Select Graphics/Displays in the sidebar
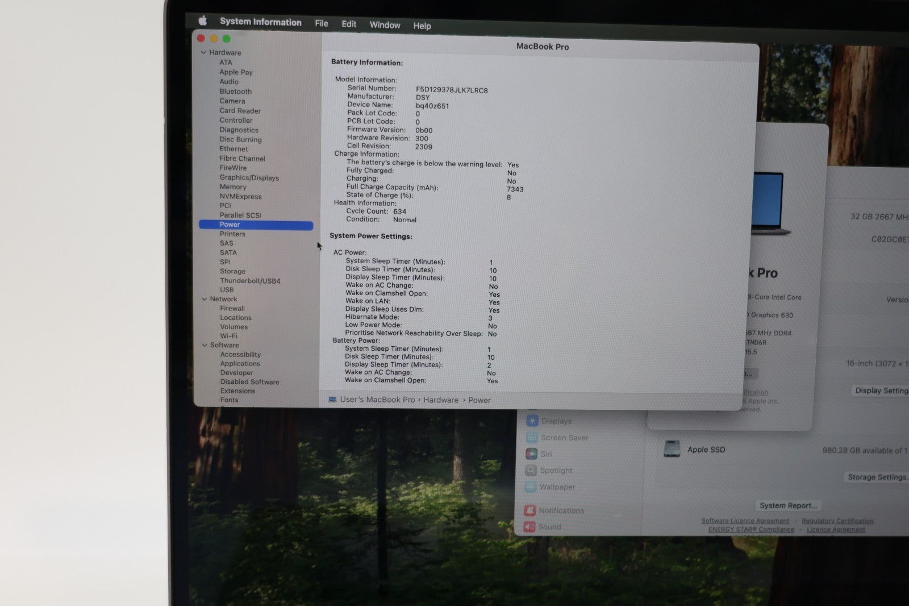Viewport: 909px width, 606px height. (x=249, y=178)
